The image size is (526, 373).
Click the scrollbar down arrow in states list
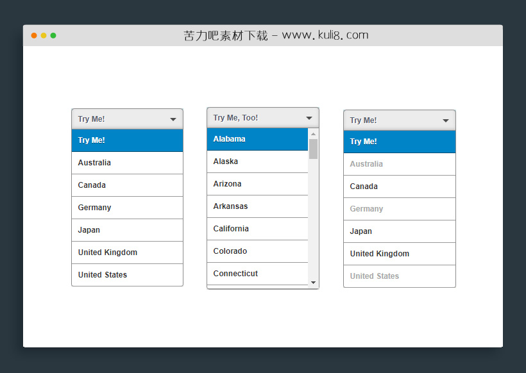(313, 283)
